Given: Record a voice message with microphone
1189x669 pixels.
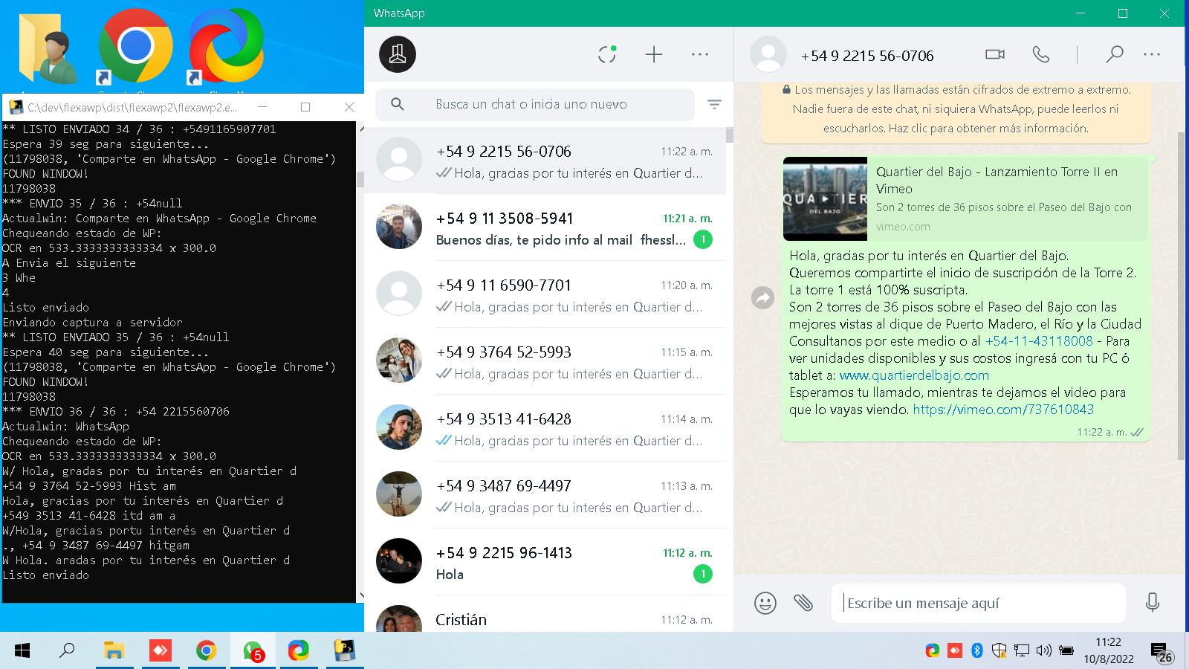Looking at the screenshot, I should [x=1153, y=603].
